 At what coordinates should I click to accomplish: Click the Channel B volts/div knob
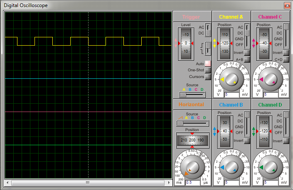click(231, 167)
